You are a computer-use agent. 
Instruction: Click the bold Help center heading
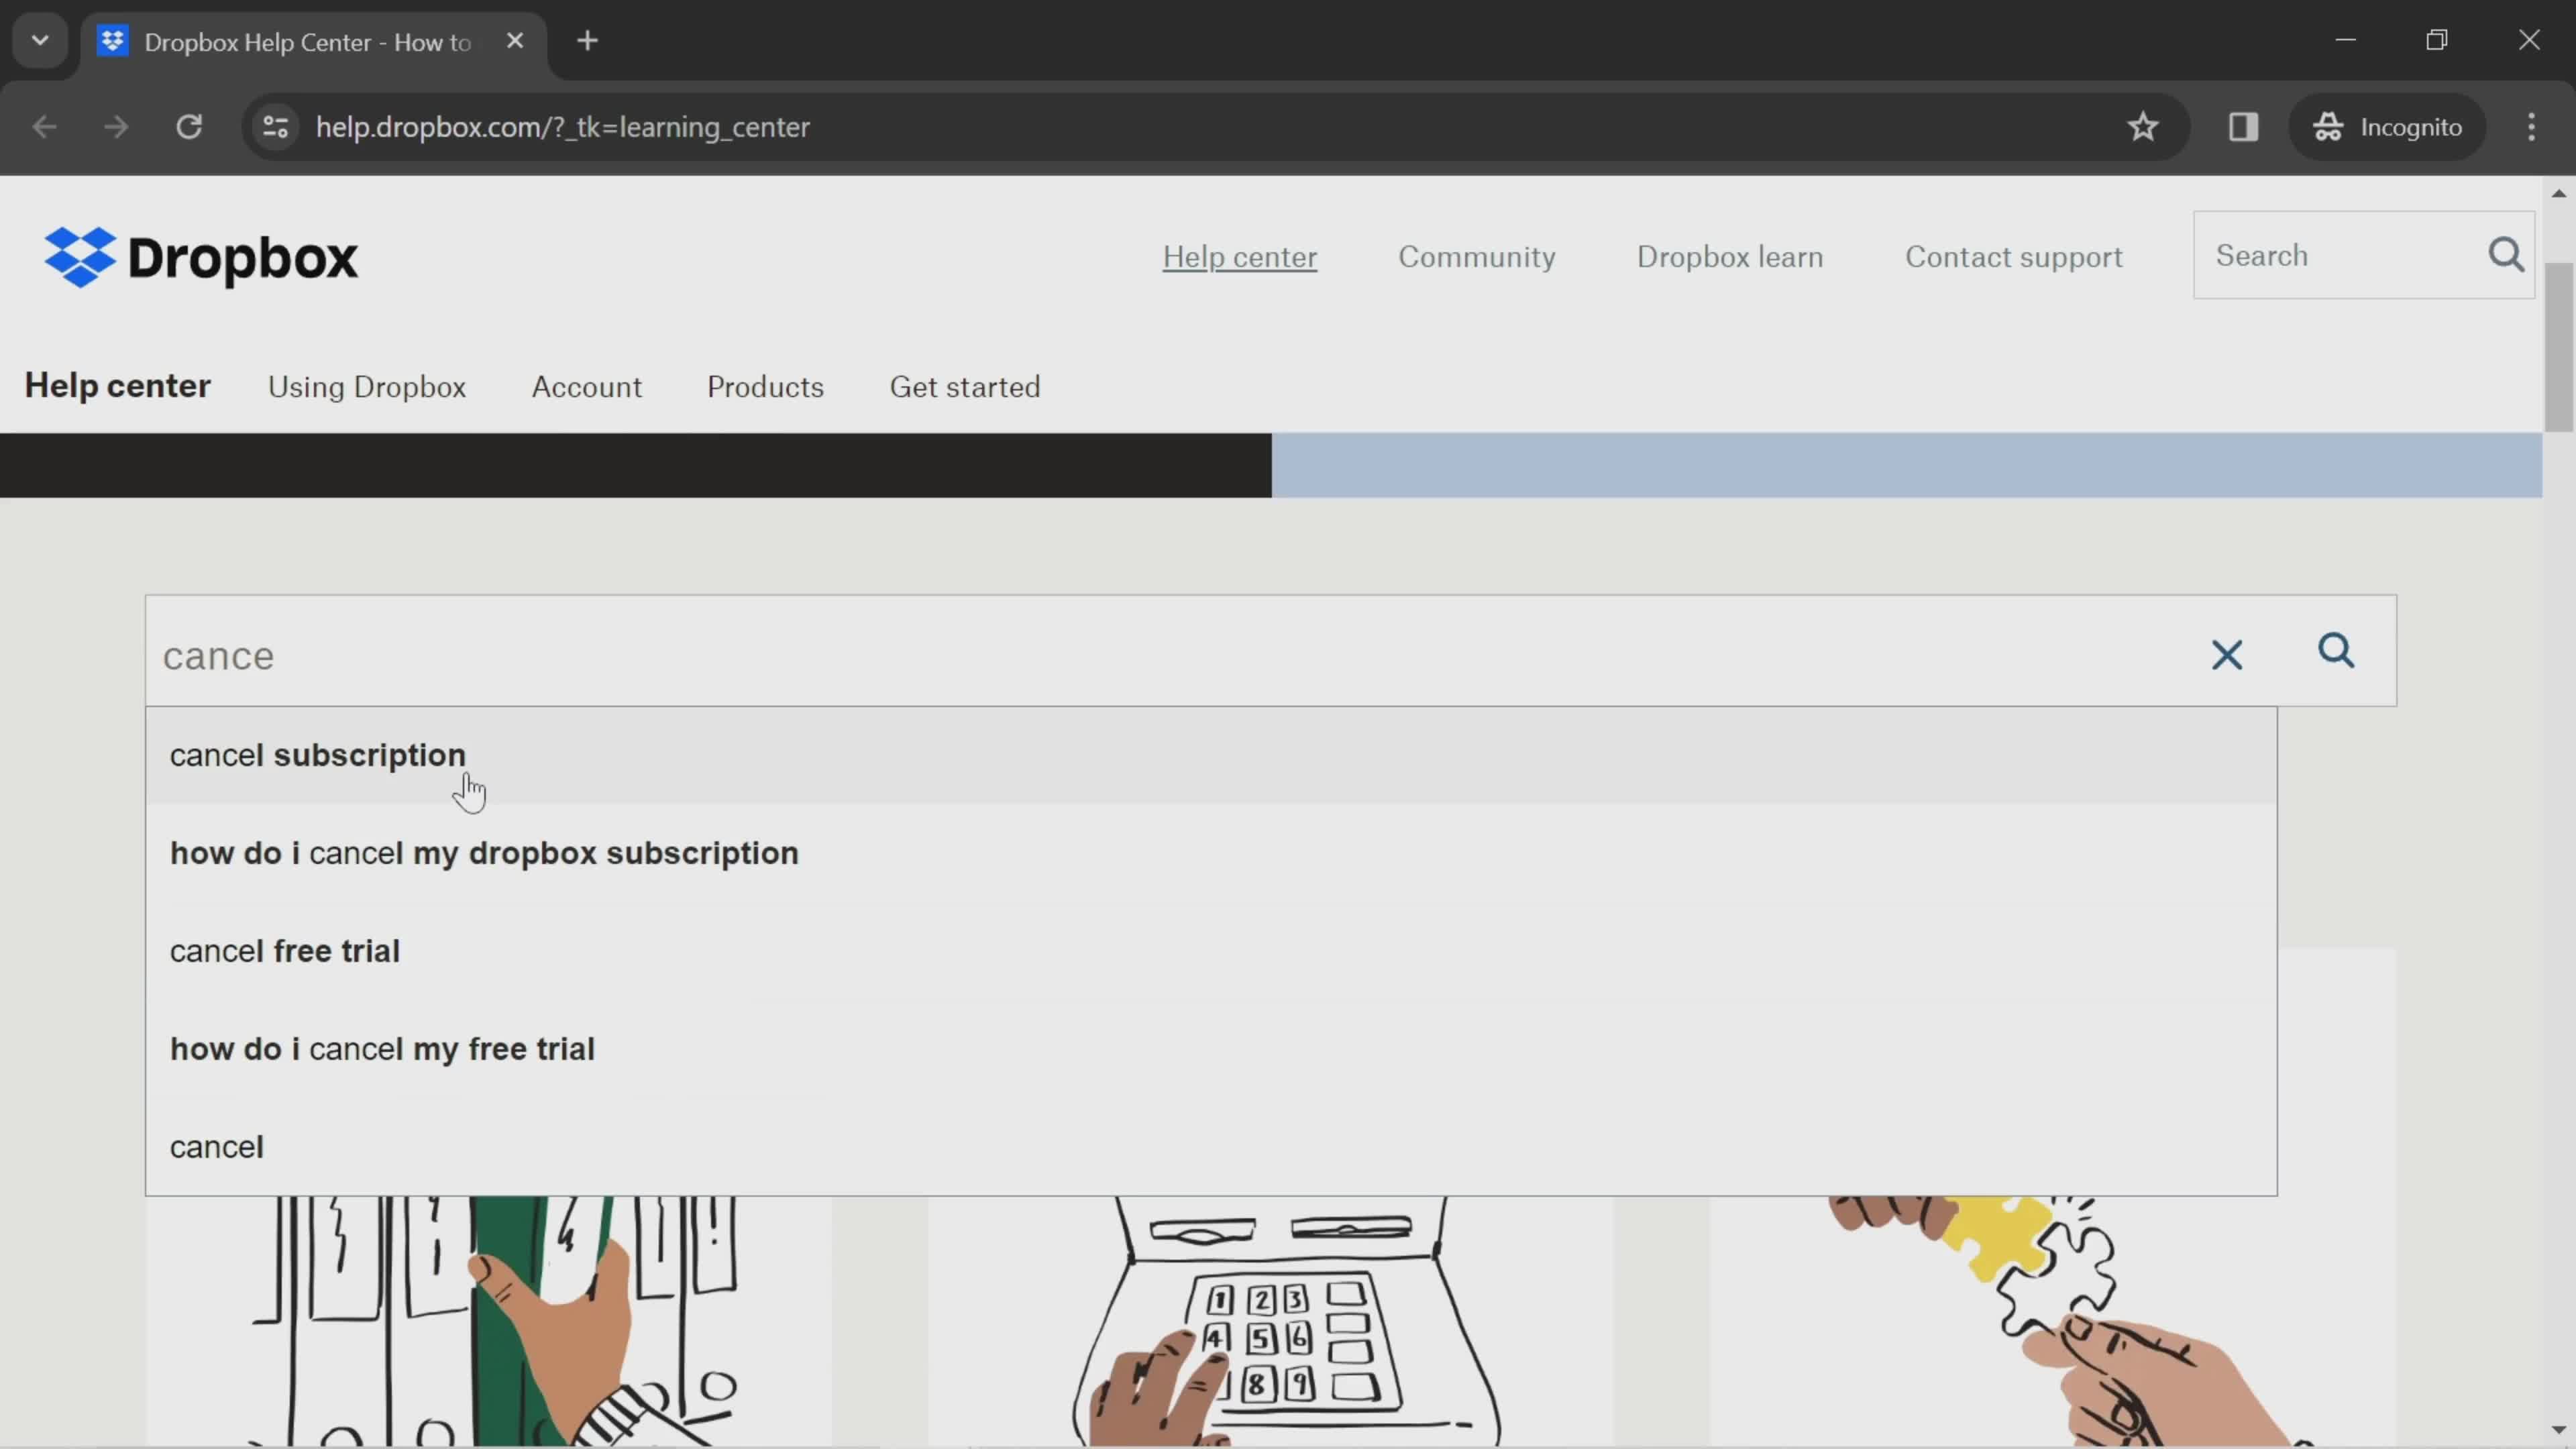pos(117,386)
